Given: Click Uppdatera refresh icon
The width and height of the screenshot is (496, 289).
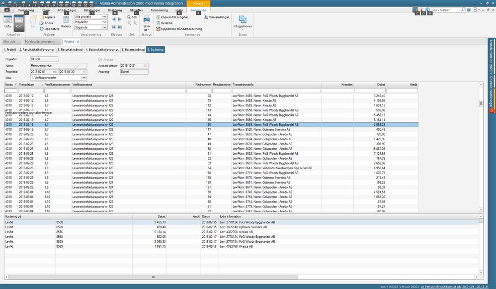Looking at the screenshot, I should (42, 29).
